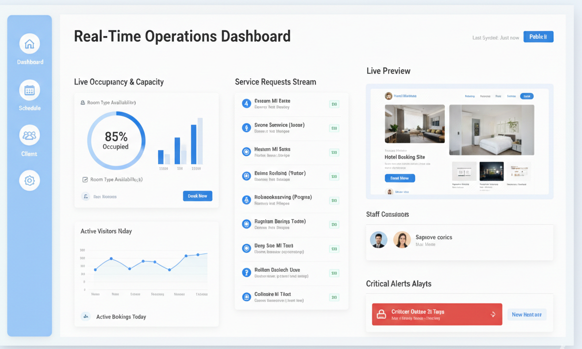Click the green badge on first service request

pyautogui.click(x=334, y=104)
